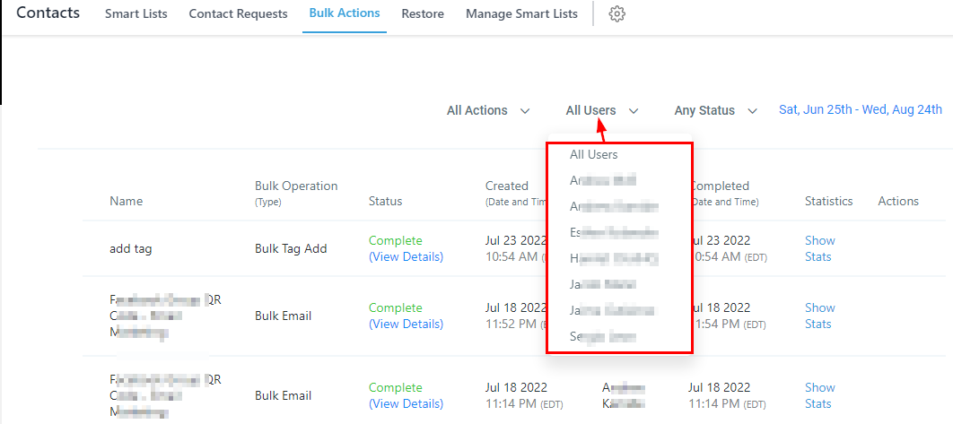Open the Jun 25th – Aug 24th date range
This screenshot has width=953, height=424.
(860, 110)
